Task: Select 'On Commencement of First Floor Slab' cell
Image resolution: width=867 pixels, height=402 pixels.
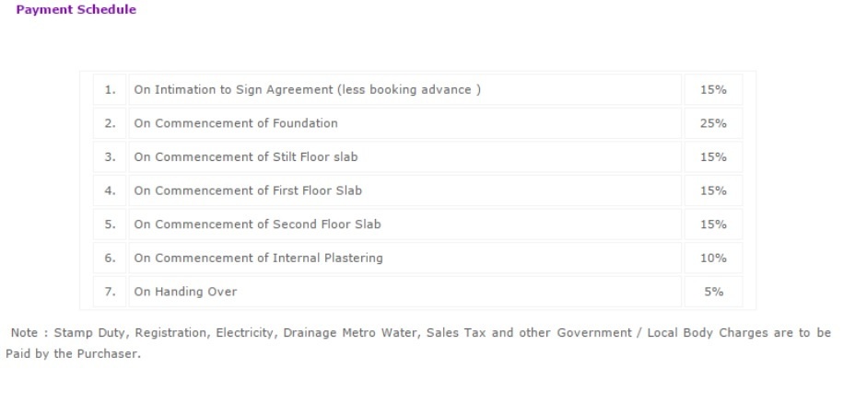Action: point(248,191)
